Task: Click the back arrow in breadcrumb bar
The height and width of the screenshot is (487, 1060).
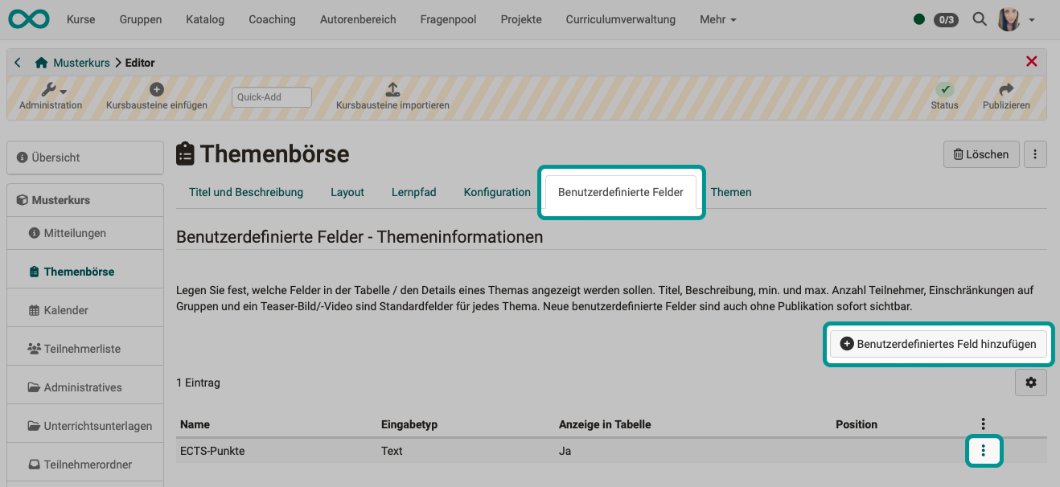Action: (x=17, y=62)
